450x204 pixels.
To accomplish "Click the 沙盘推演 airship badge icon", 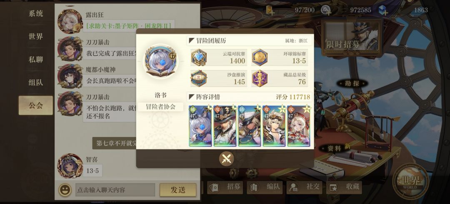I will click(199, 78).
